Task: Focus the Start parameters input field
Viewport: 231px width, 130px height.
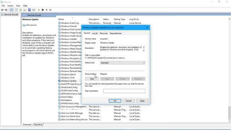Action: (124, 91)
